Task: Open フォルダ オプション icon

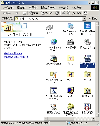Action: coord(54,75)
